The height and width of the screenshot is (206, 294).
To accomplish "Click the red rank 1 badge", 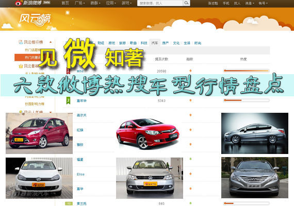I will (x=69, y=71).
